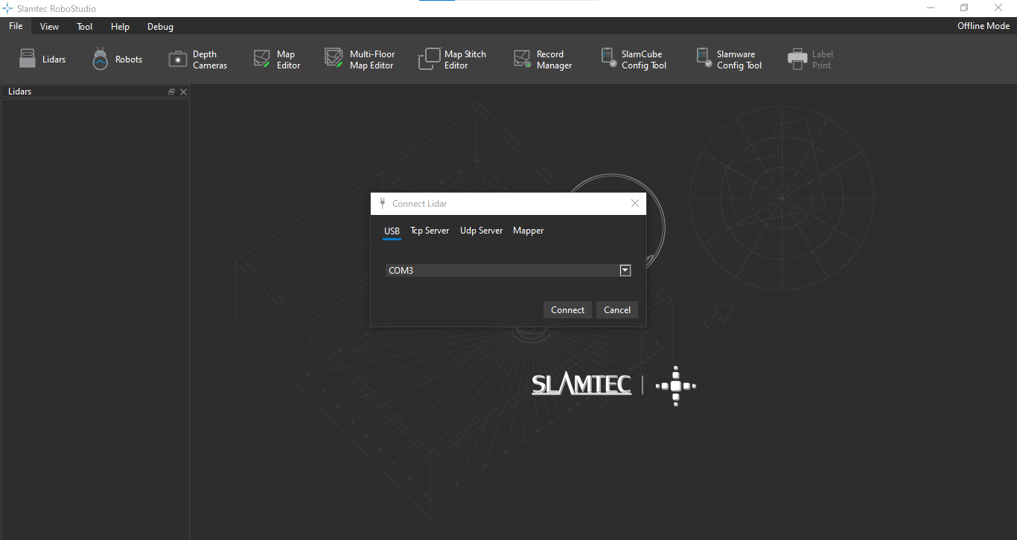Viewport: 1017px width, 540px height.
Task: Open the Record Manager
Action: tap(543, 60)
